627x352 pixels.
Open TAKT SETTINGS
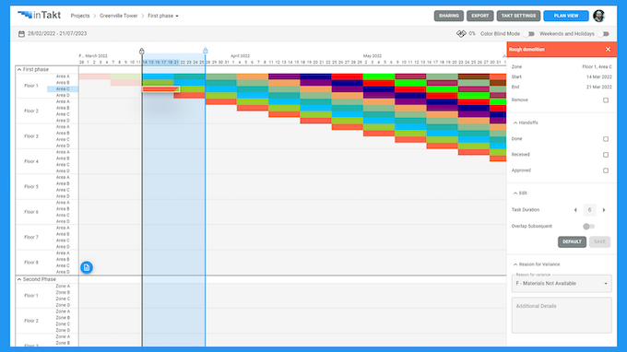pyautogui.click(x=518, y=16)
